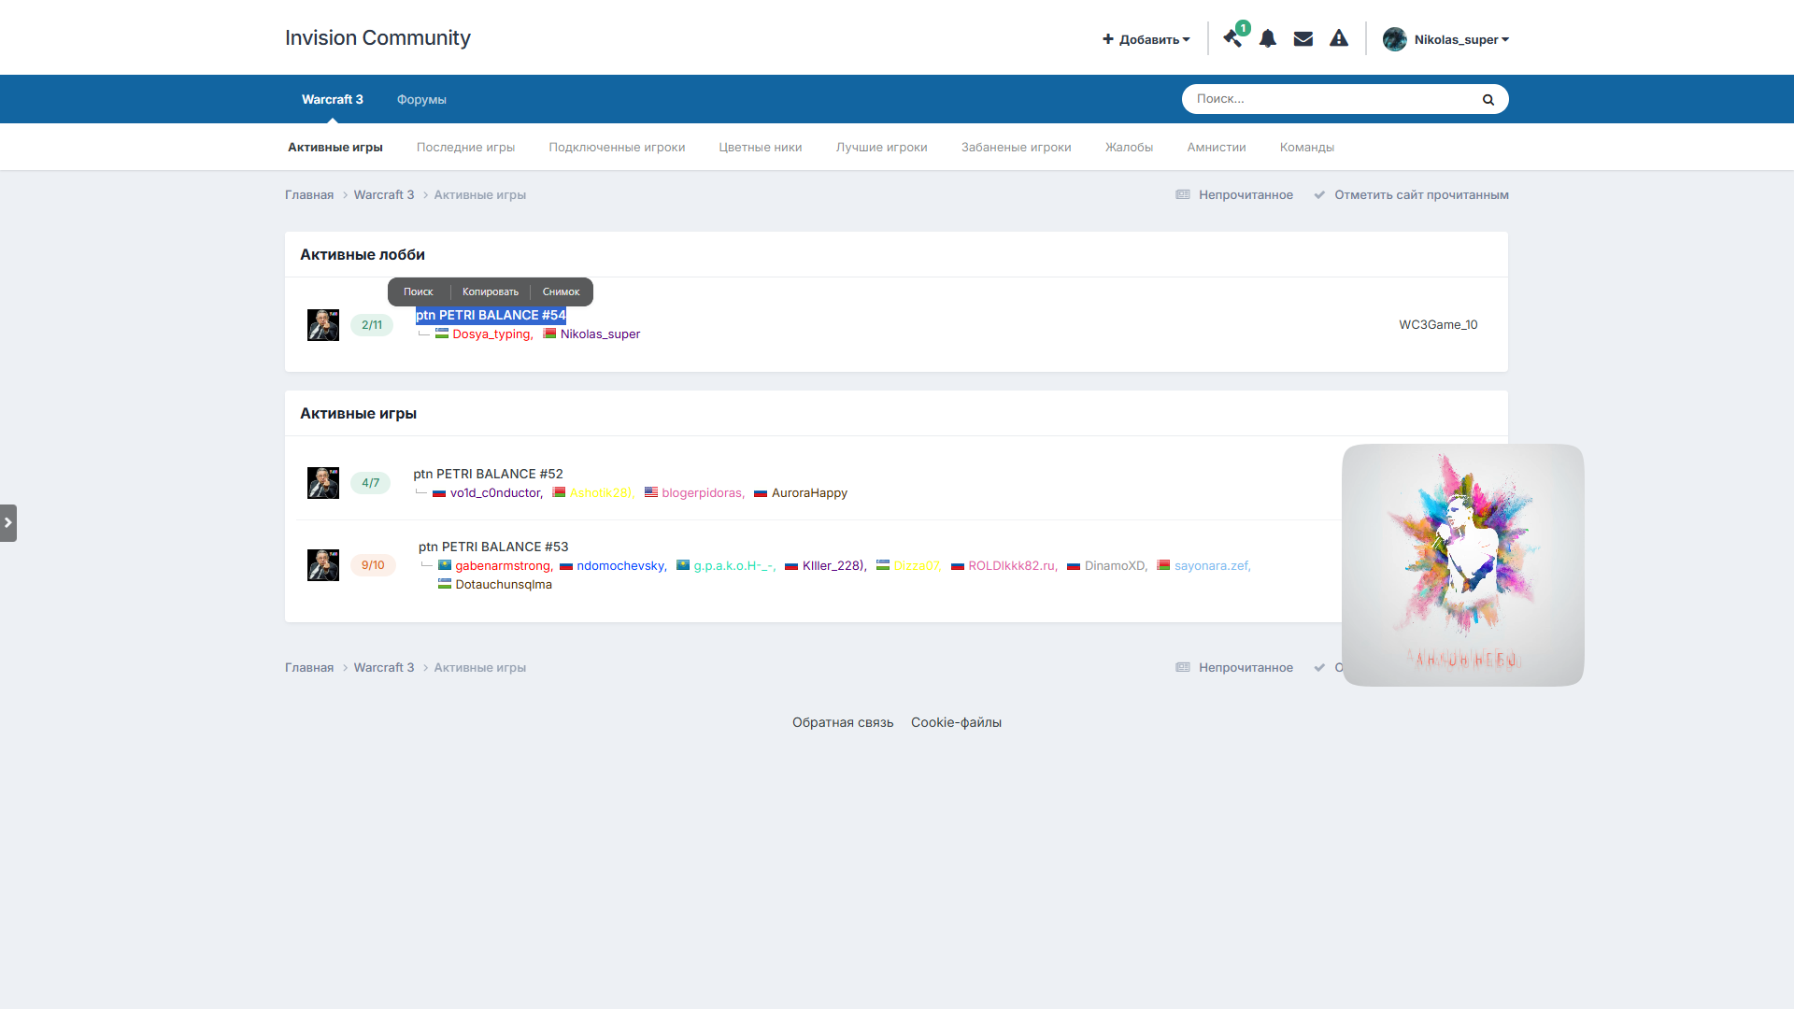Screen dimensions: 1794x1009
Task: Open the Забаненые игроки sub-tab
Action: (1017, 148)
